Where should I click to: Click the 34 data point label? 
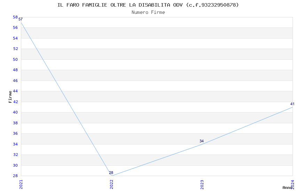tap(201, 141)
